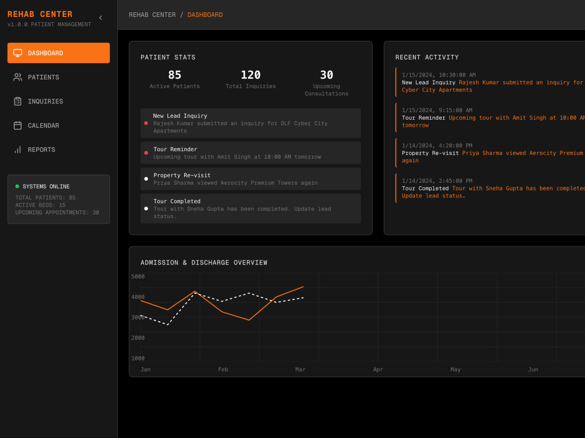Click the Reports bar chart icon
The height and width of the screenshot is (438, 585).
point(18,150)
